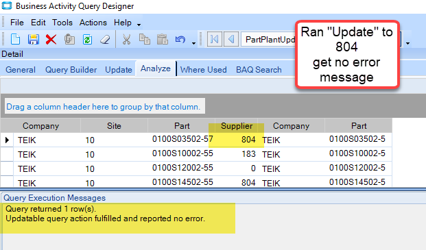
Task: Click the 'reported no error' message line
Action: [105, 218]
